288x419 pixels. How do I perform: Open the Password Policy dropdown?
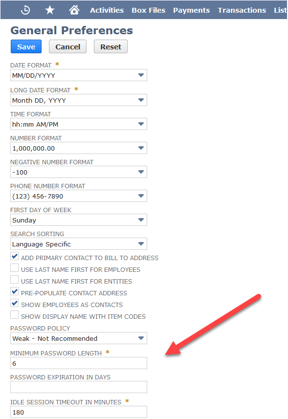click(79, 338)
